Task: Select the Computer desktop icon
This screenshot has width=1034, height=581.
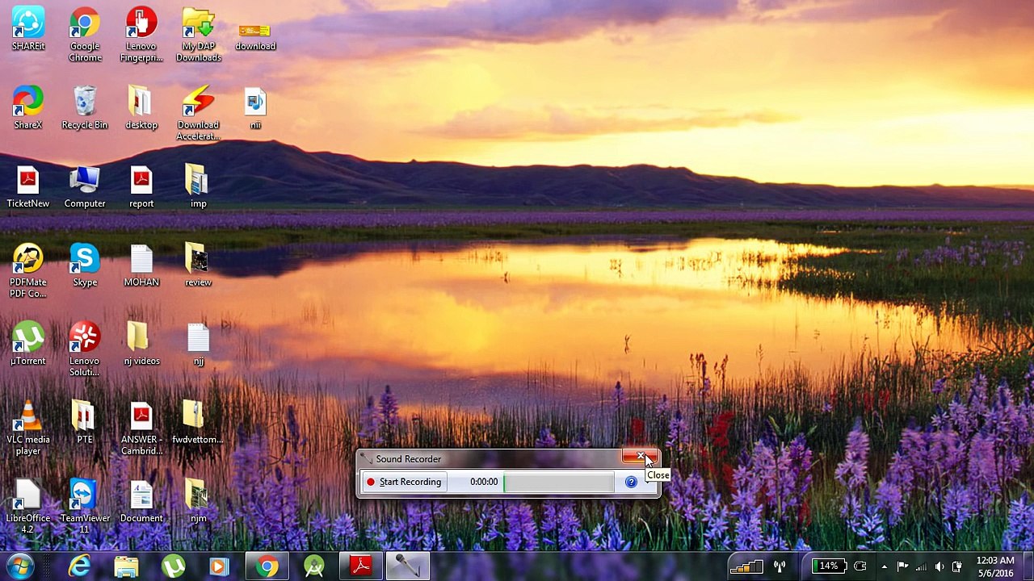Action: coord(85,186)
